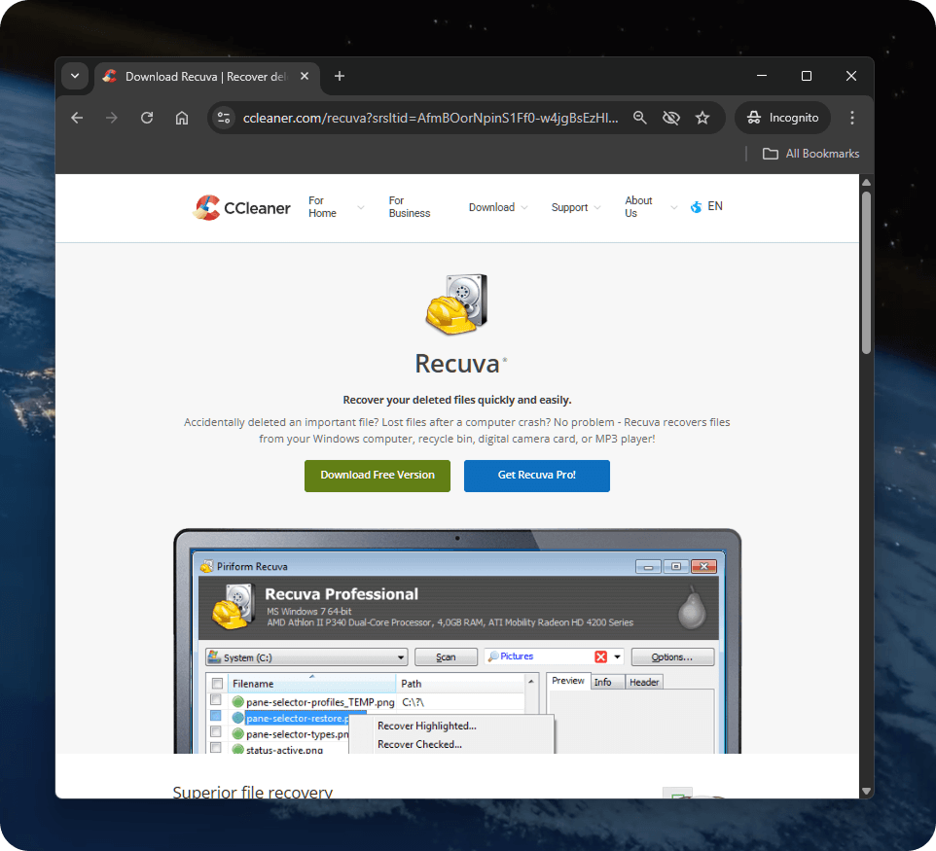
Task: Expand the Download menu
Action: point(498,207)
